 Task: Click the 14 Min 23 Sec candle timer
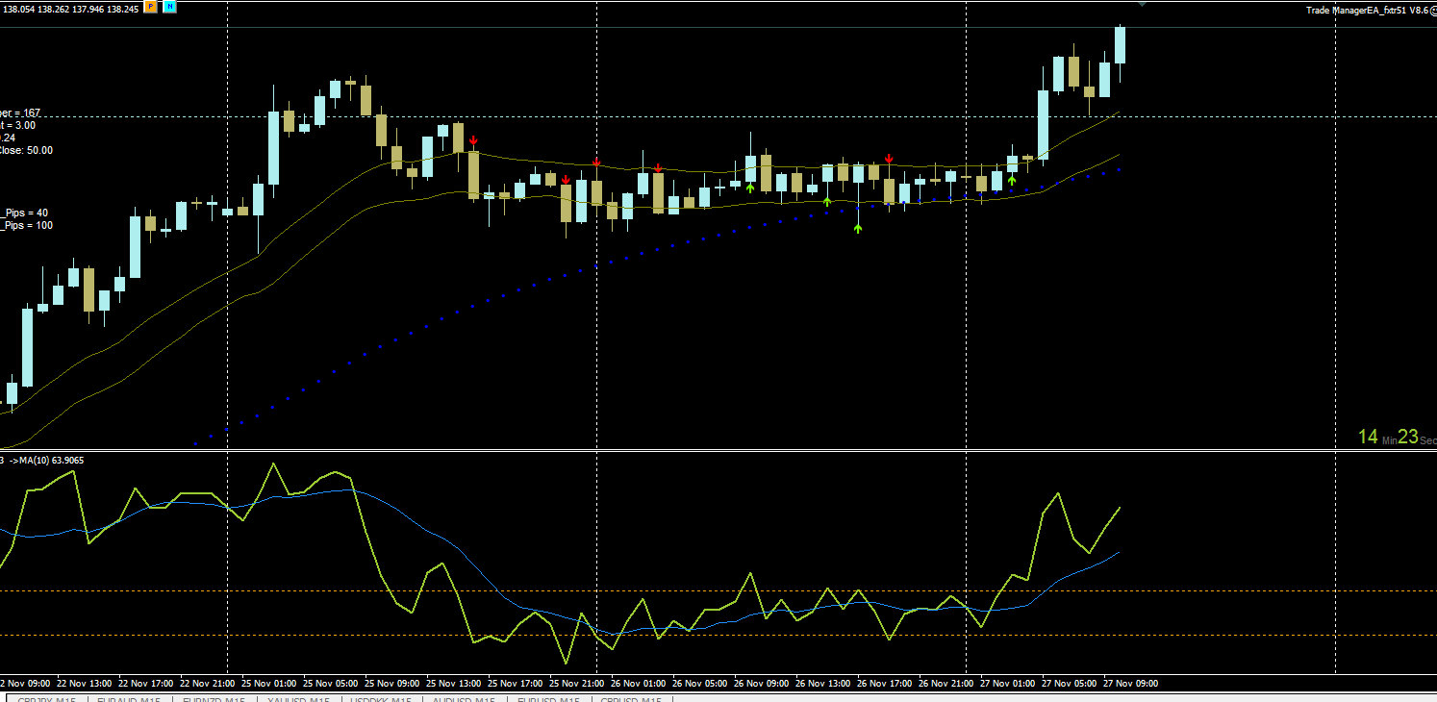pyautogui.click(x=1397, y=438)
